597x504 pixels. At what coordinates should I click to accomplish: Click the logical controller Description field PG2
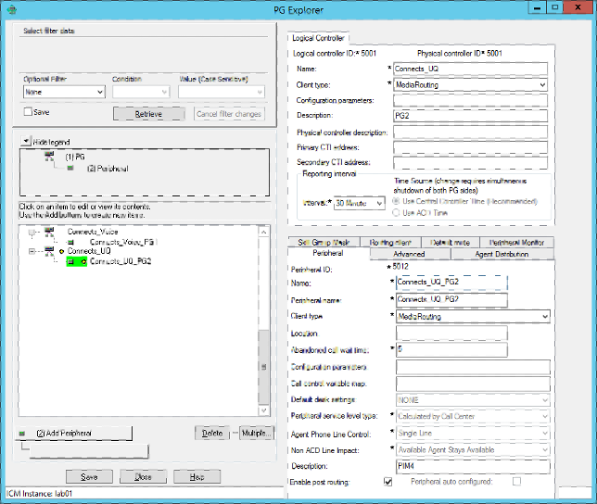(x=470, y=116)
